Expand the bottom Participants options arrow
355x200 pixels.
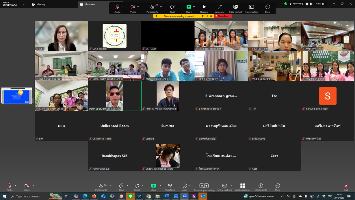pos(111,186)
